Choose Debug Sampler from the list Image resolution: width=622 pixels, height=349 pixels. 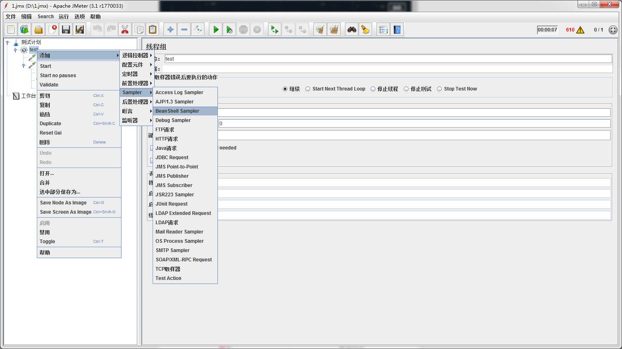coord(185,120)
